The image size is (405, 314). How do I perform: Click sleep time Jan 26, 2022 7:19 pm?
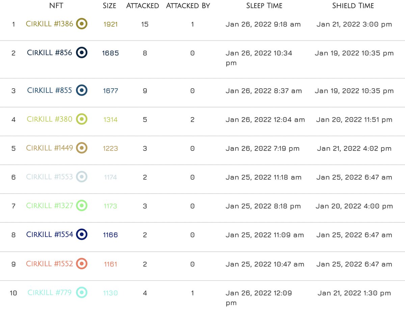coord(263,149)
